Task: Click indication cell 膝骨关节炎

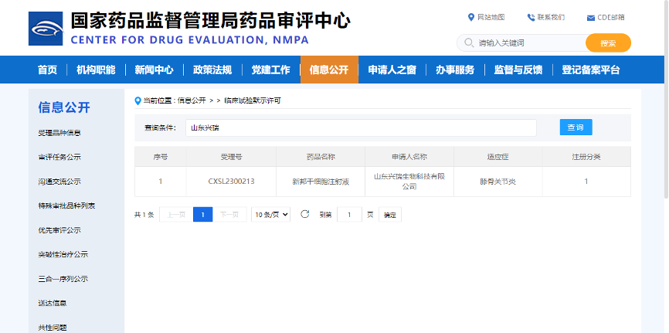Action: (498, 182)
